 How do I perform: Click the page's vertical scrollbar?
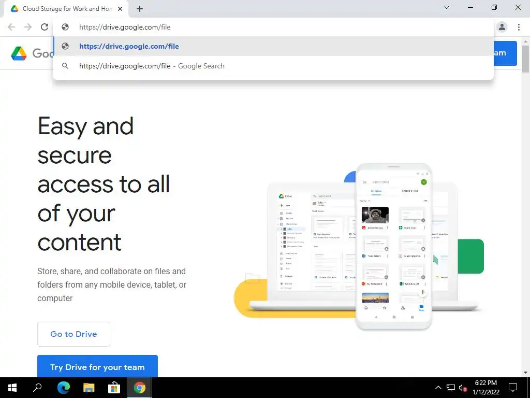click(x=526, y=59)
